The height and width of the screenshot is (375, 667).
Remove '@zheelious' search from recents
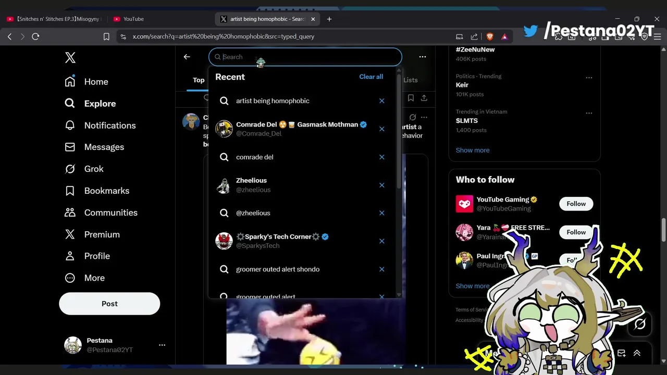click(x=382, y=213)
